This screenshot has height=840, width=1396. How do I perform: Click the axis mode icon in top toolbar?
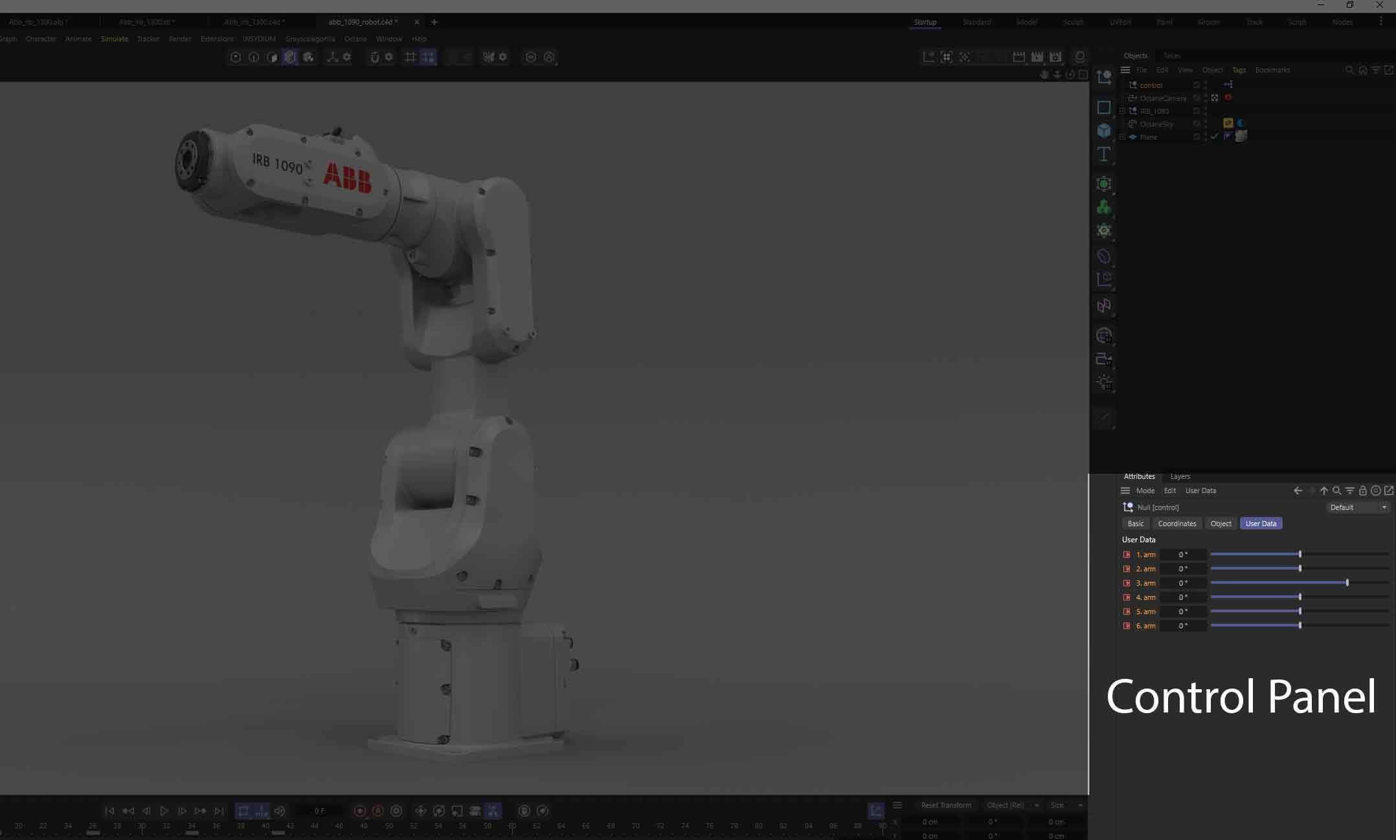click(x=332, y=57)
